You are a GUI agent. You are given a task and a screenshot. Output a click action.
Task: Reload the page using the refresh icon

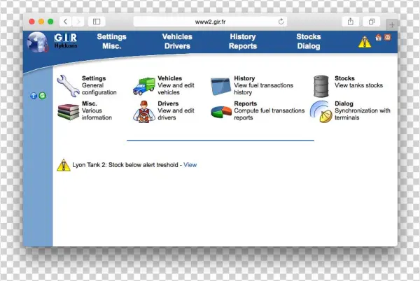(x=281, y=22)
